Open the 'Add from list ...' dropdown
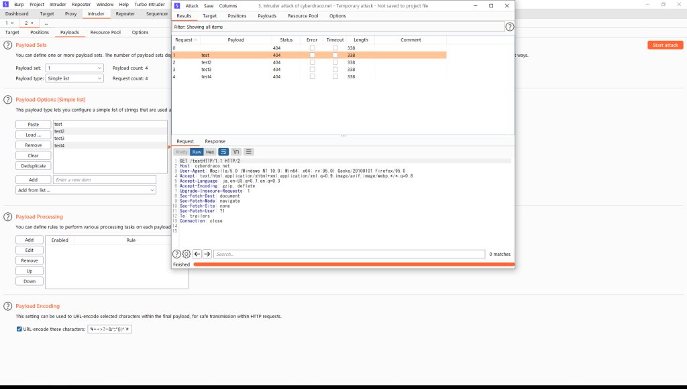 (x=86, y=190)
